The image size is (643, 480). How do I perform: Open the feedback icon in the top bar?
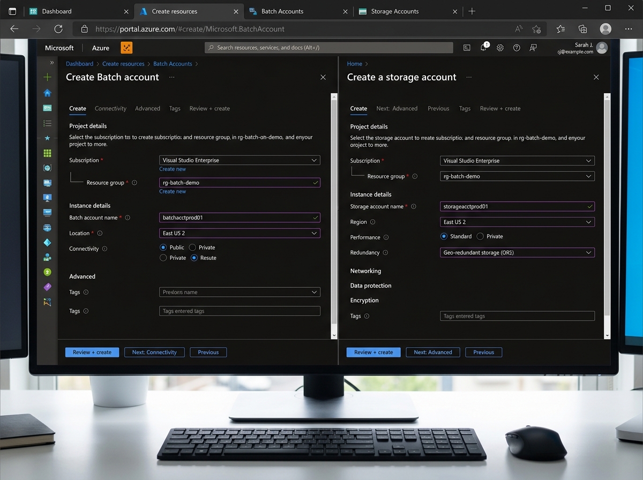(x=533, y=48)
